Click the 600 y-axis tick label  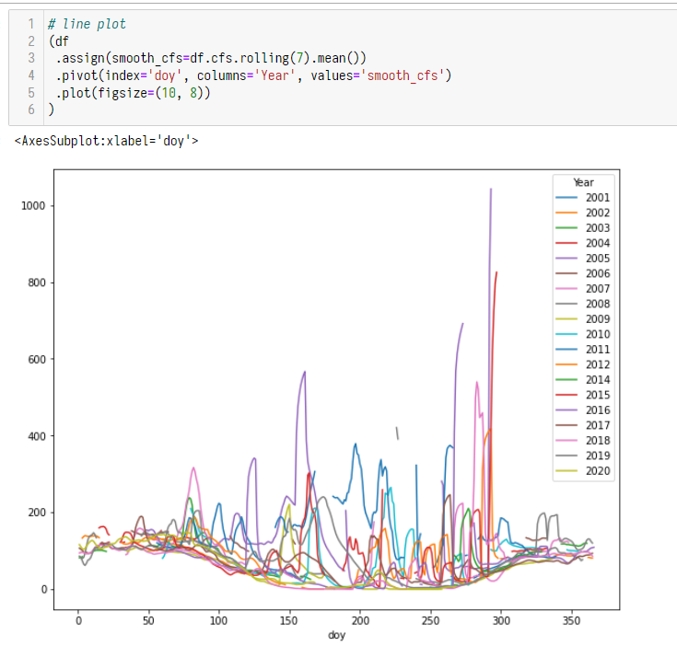pos(37,360)
